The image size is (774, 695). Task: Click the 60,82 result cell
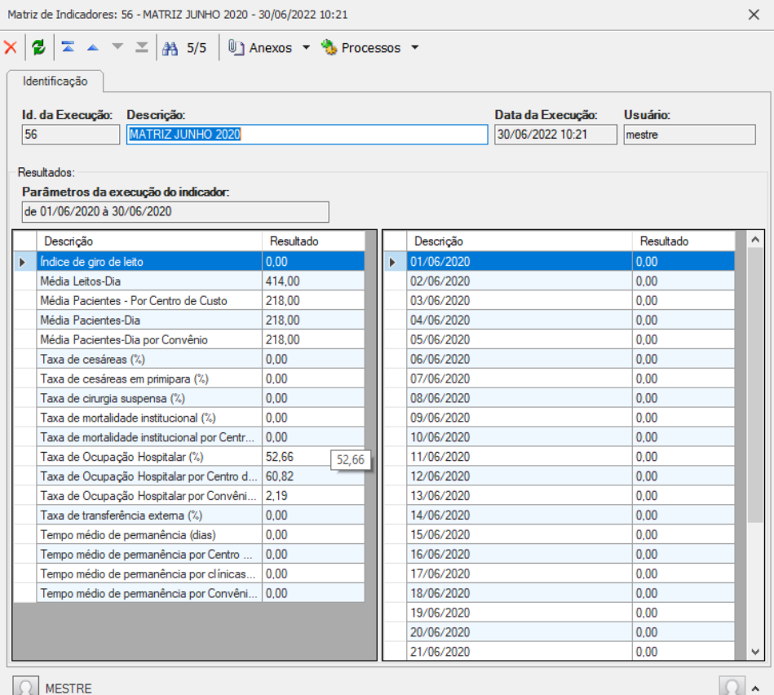point(313,476)
